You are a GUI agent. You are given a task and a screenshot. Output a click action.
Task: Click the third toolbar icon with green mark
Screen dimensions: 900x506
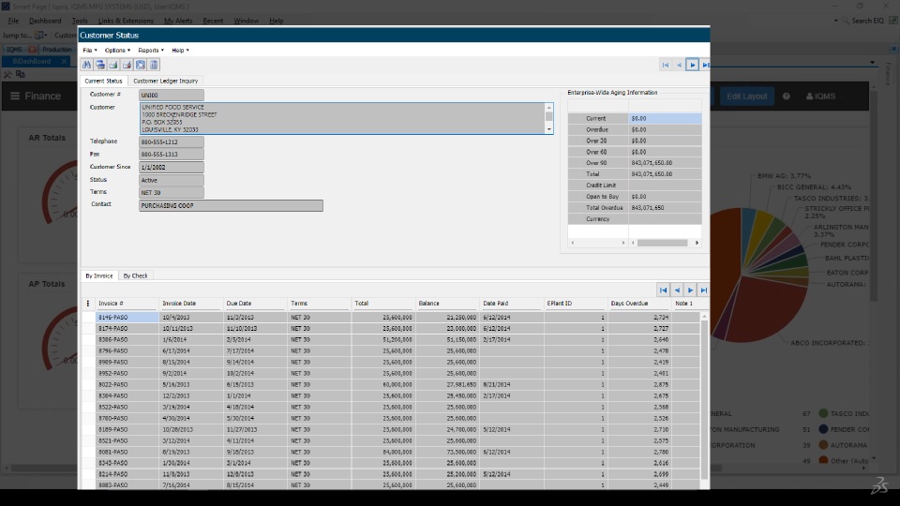[113, 65]
